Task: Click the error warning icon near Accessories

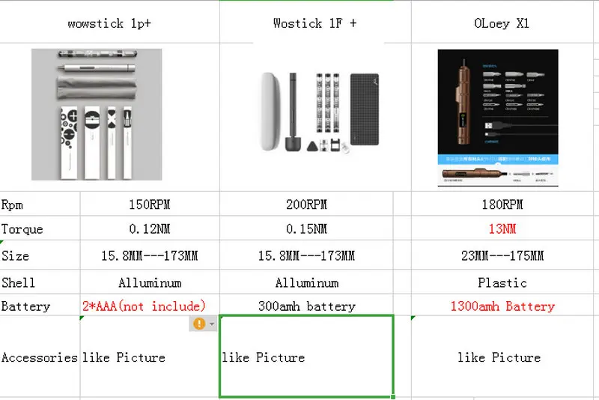Action: 199,324
